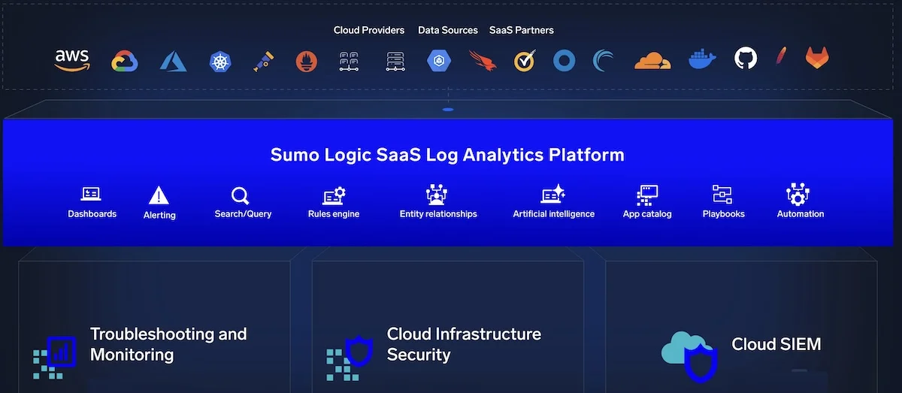Open the Dashboards feature icon
The height and width of the screenshot is (393, 902).
(x=91, y=195)
